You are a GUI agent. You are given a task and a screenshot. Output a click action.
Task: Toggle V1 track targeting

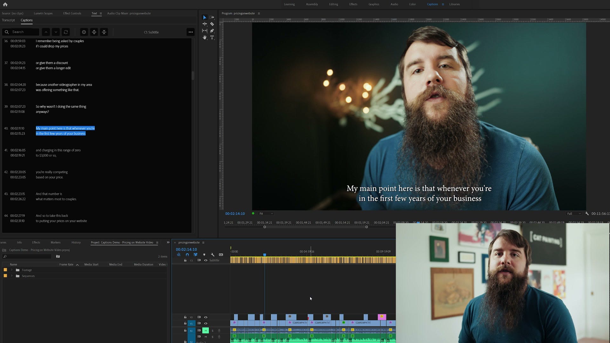coord(191,323)
